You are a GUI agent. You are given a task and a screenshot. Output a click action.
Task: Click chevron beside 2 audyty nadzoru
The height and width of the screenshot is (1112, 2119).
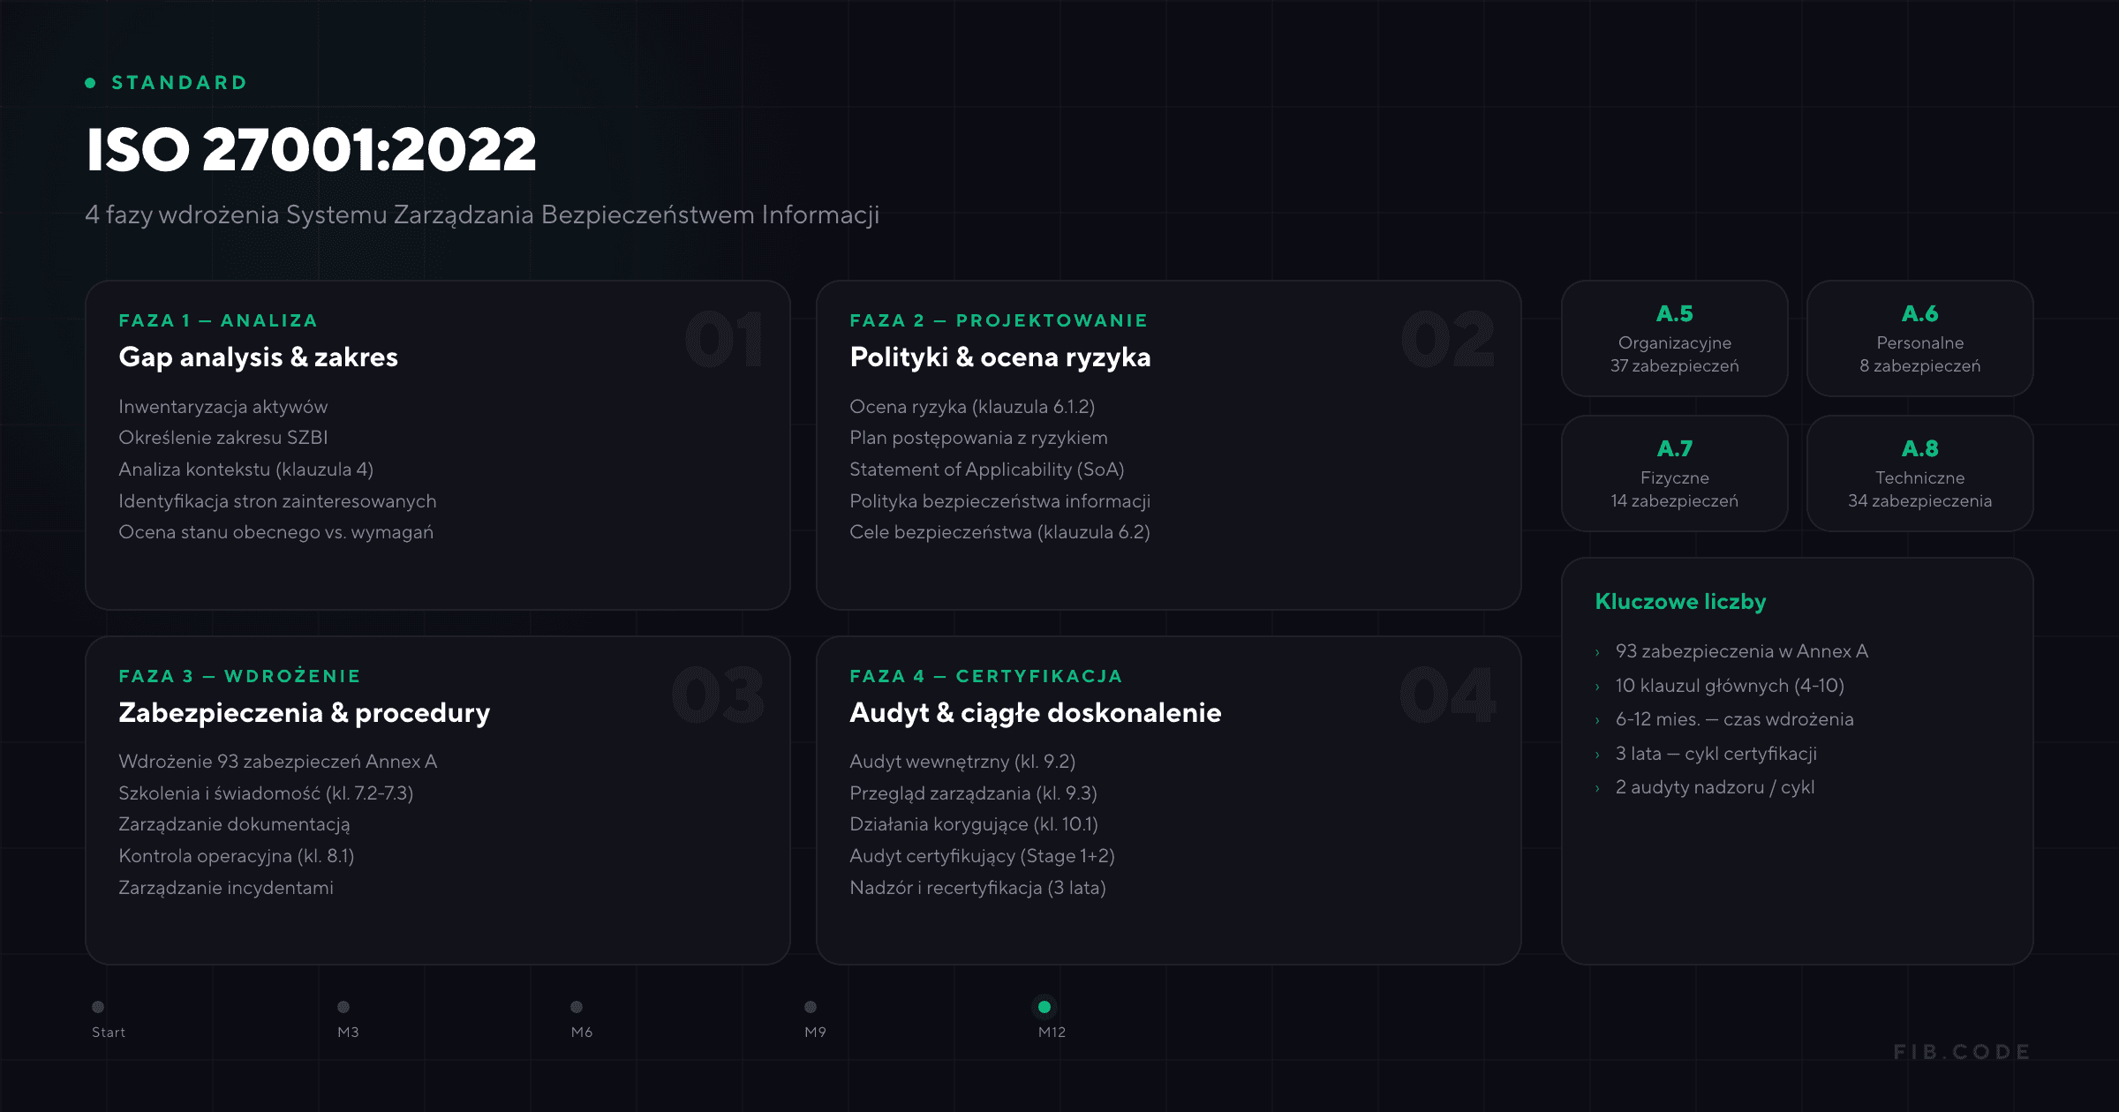pos(1597,788)
